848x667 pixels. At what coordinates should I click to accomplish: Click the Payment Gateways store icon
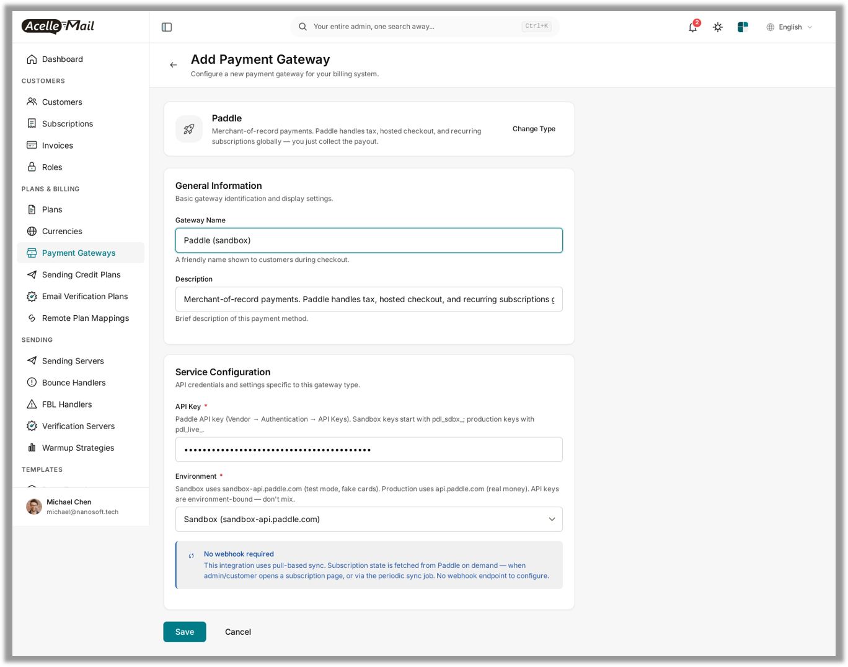tap(32, 253)
